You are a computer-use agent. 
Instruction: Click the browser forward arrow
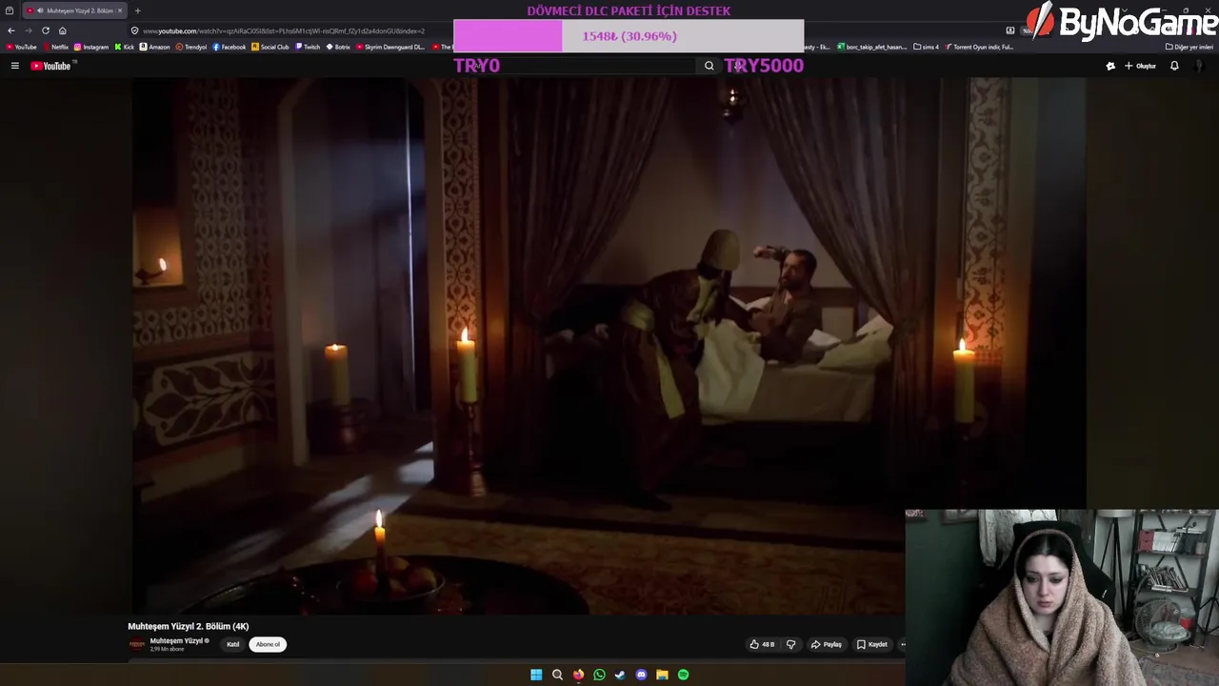point(29,30)
